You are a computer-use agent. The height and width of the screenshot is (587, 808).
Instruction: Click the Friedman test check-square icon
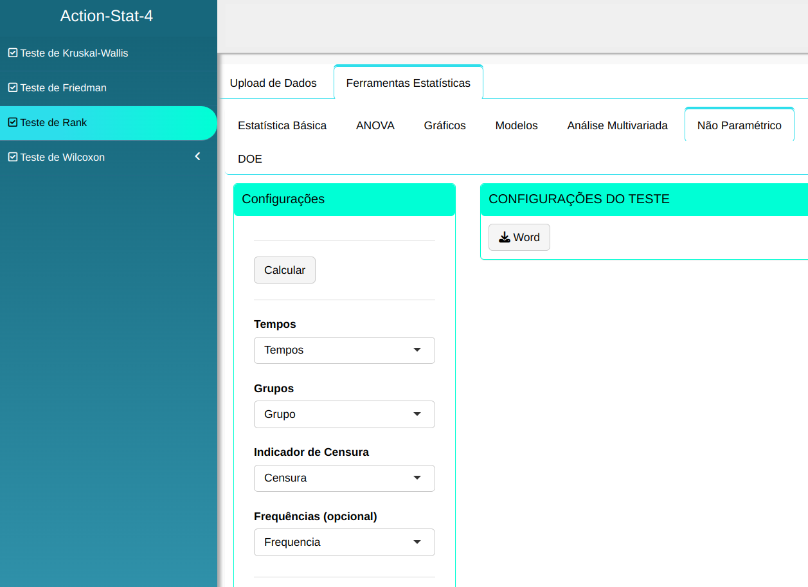(12, 87)
